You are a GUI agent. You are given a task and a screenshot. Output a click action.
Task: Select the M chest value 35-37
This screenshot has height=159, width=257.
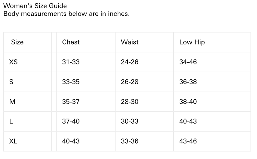pos(71,101)
